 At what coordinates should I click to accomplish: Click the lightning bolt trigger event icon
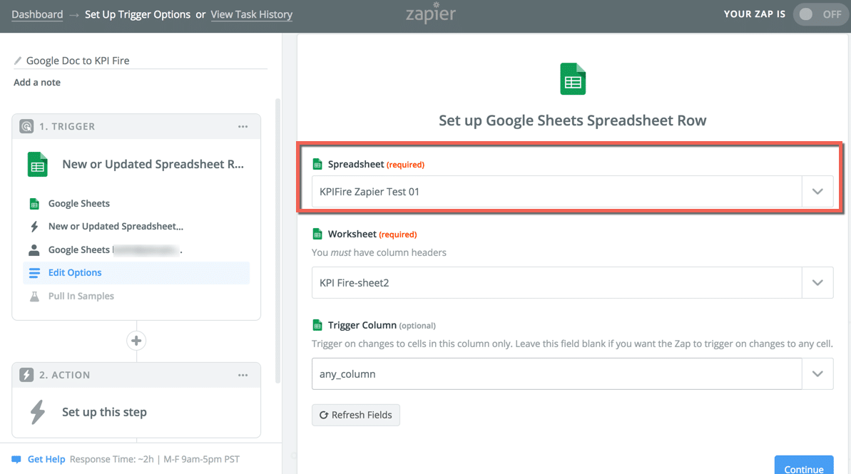(x=34, y=226)
